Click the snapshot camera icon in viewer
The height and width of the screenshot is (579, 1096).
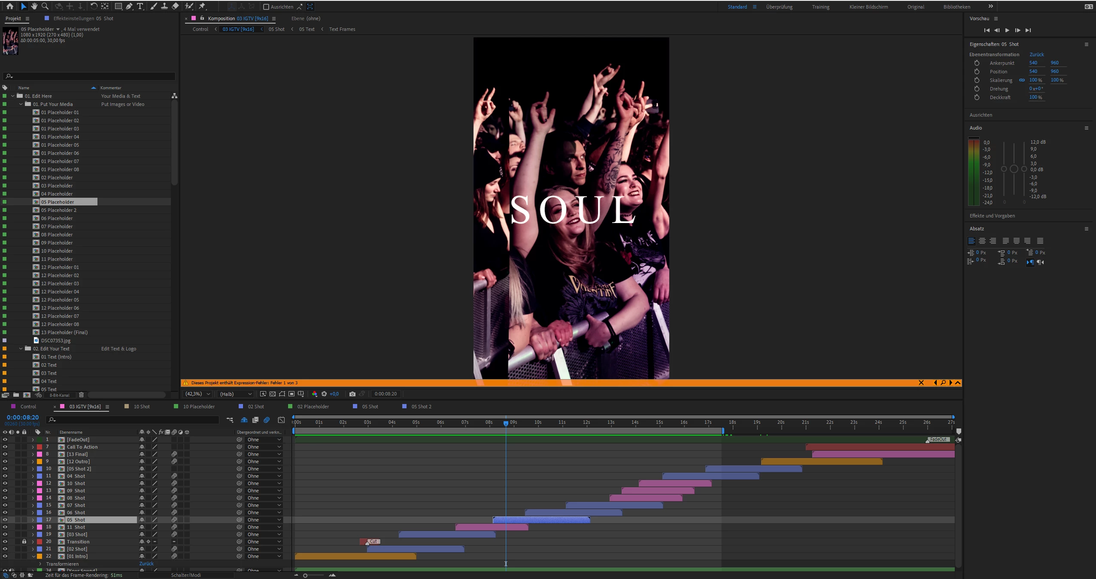point(352,394)
